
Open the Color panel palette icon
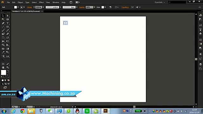(200, 15)
